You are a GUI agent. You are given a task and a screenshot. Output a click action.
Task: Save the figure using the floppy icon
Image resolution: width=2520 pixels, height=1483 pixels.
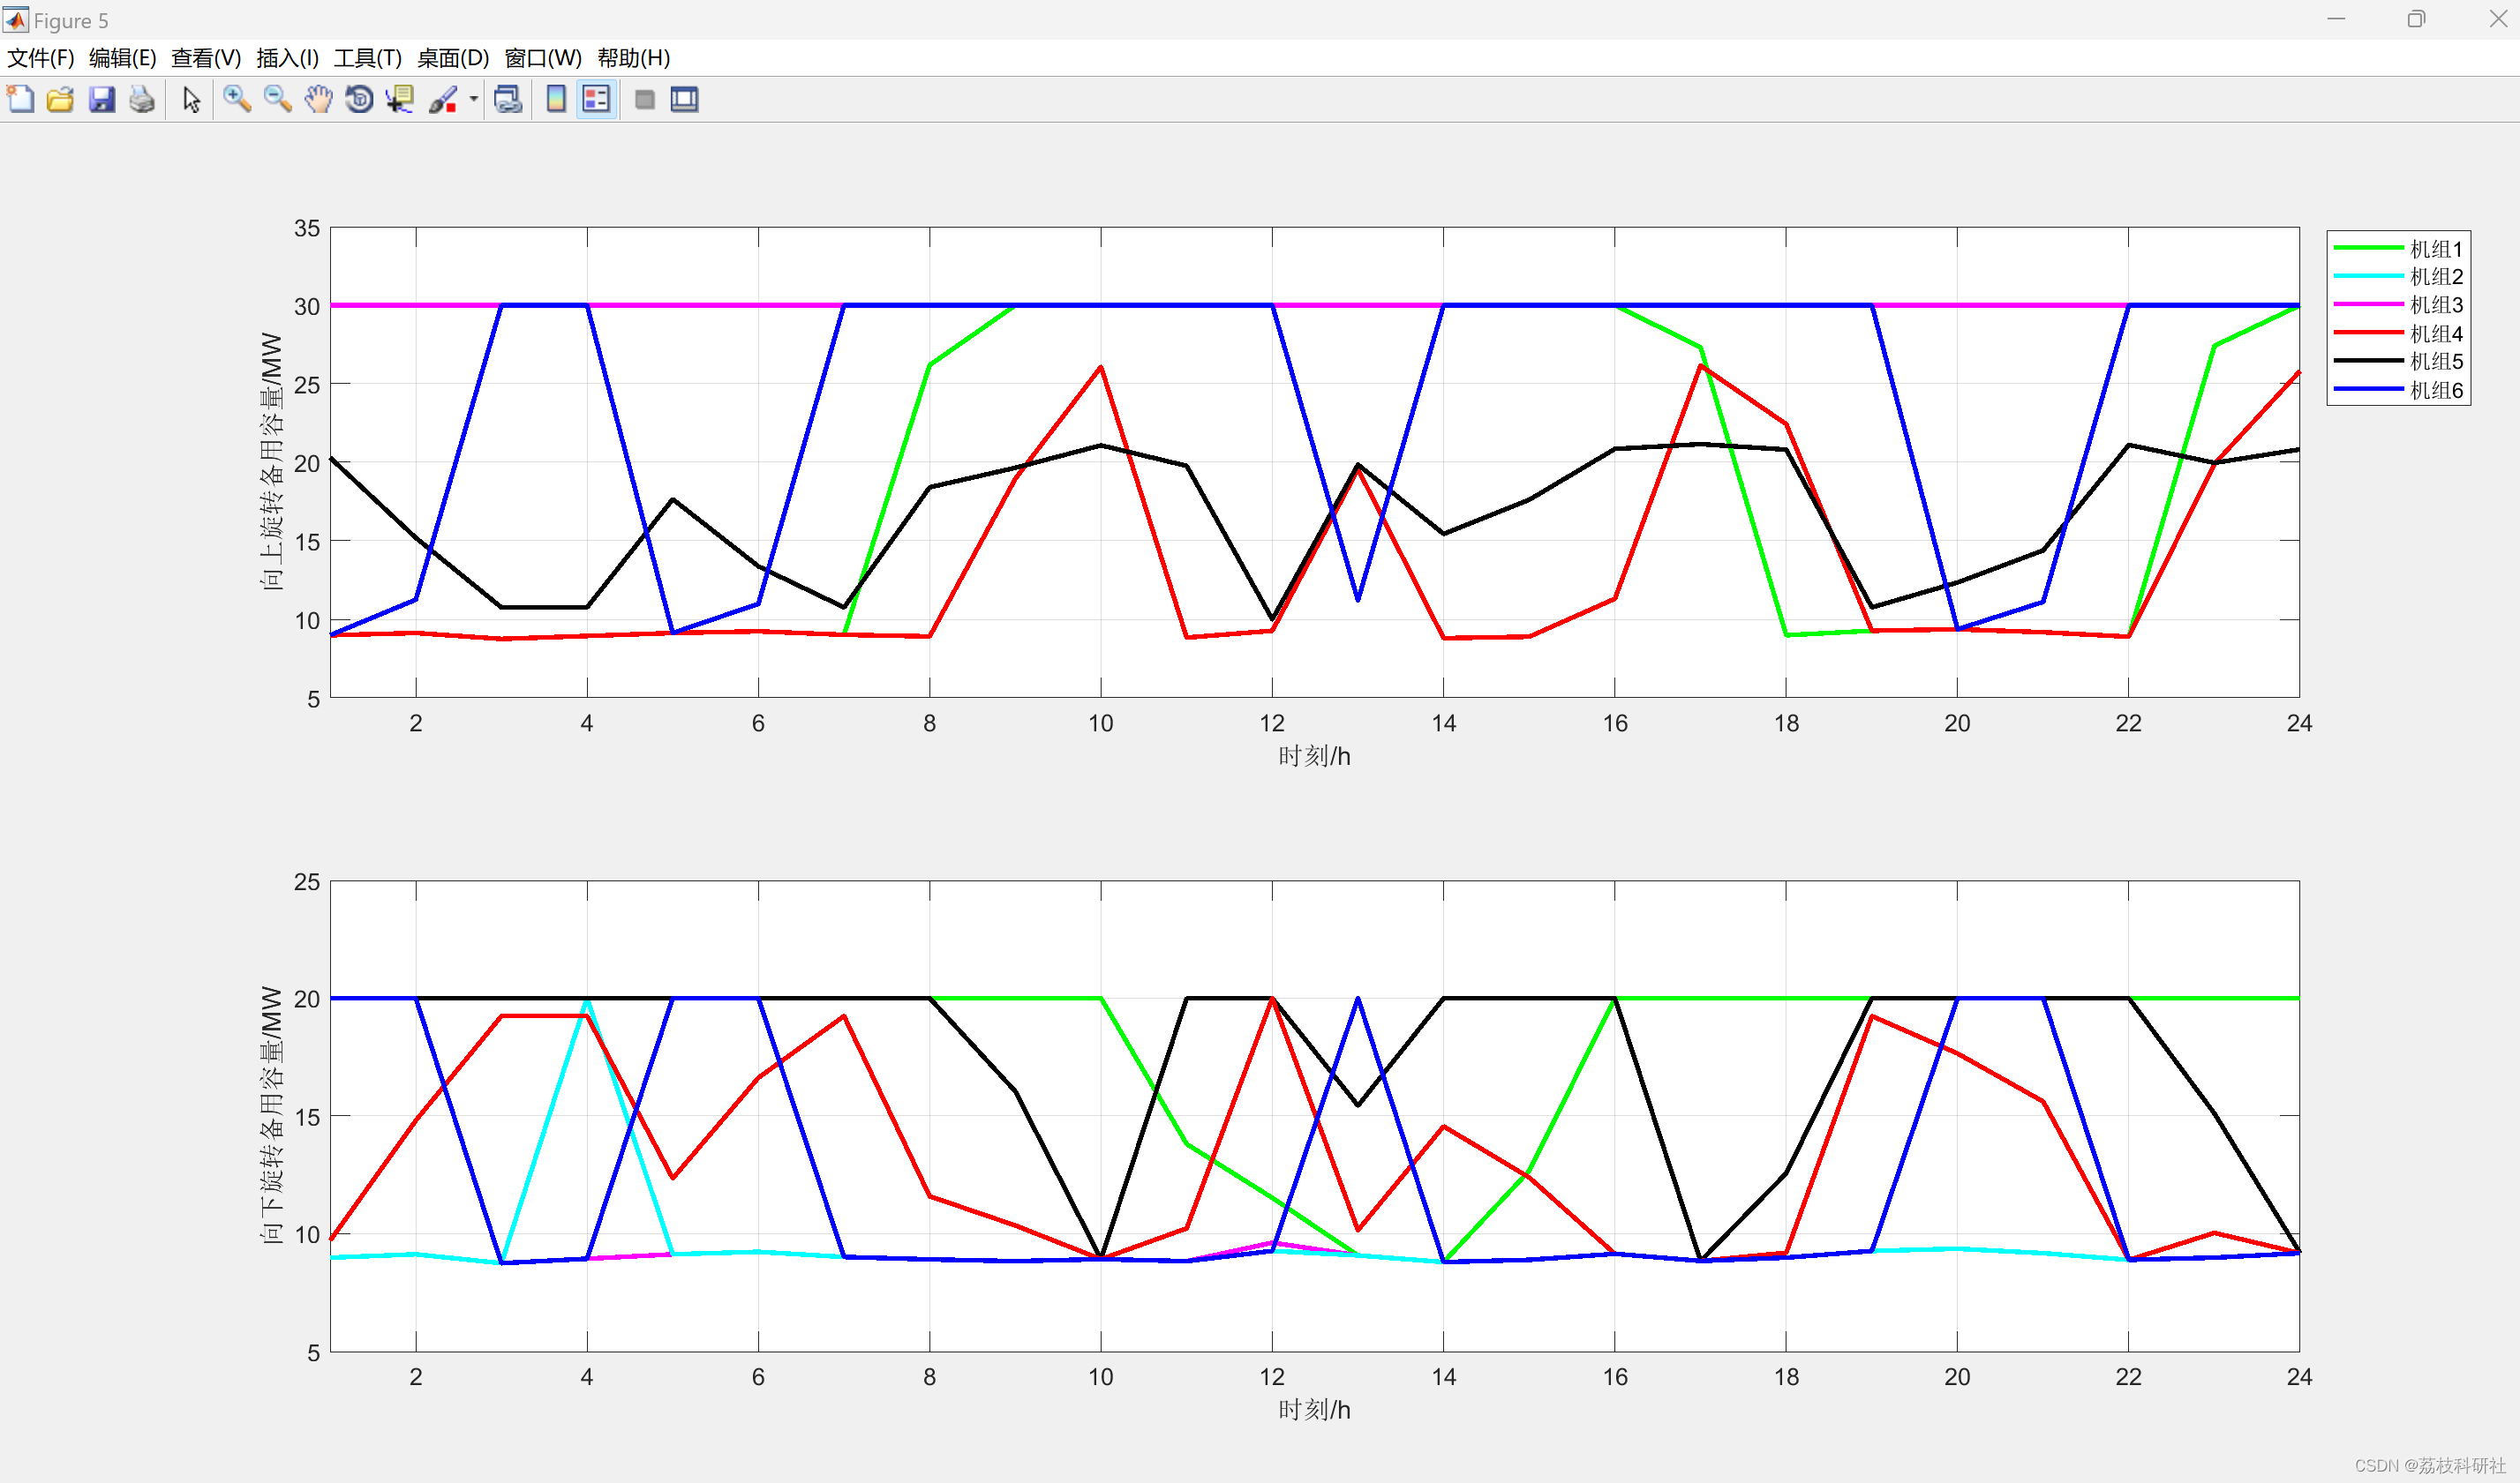(102, 99)
